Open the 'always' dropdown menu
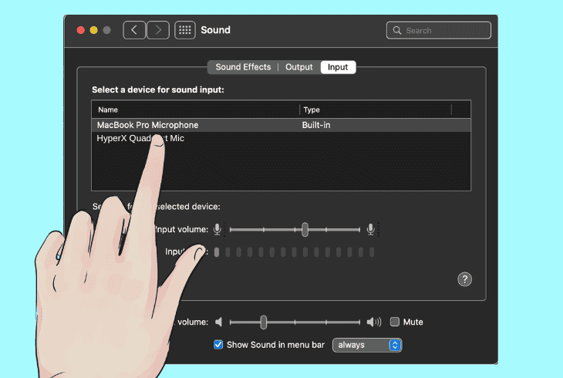 [367, 345]
